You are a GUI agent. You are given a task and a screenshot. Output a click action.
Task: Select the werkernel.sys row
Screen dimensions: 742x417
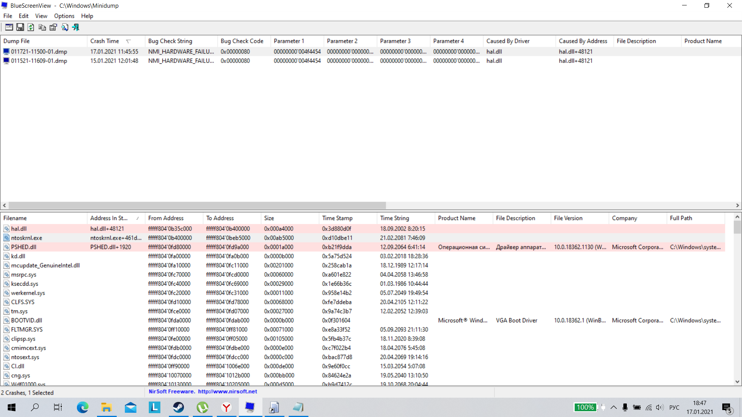[362, 293]
